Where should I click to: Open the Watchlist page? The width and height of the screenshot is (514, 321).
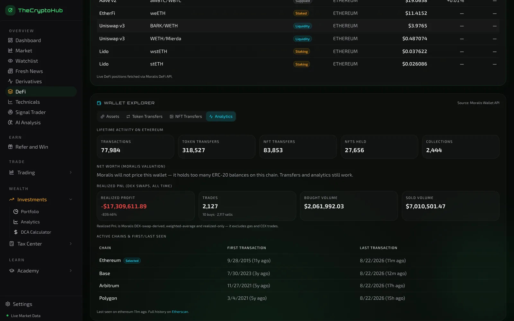tap(41, 61)
